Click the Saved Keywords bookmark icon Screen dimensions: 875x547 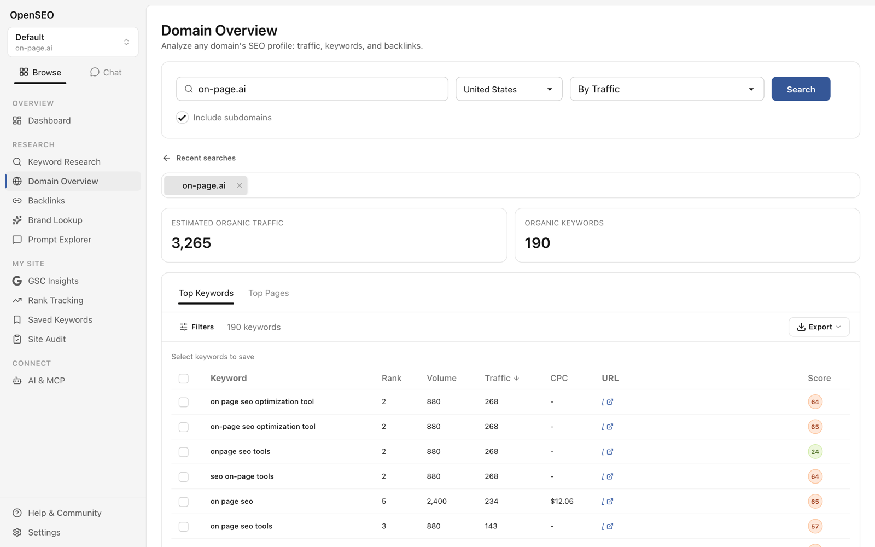coord(17,319)
